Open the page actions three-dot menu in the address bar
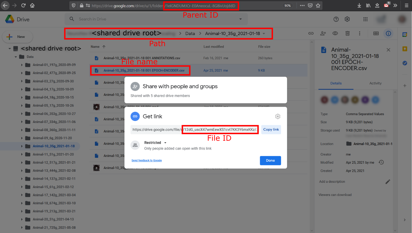Viewport: 412px width, 233px height. [302, 5]
